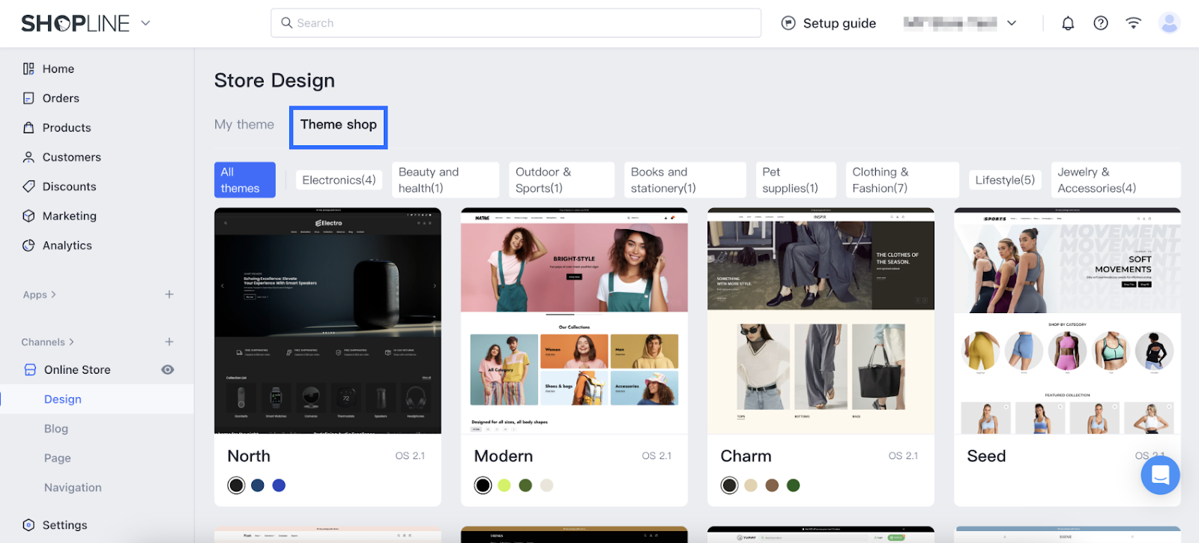The width and height of the screenshot is (1199, 543).
Task: Click the Online Store shop icon
Action: pyautogui.click(x=30, y=370)
